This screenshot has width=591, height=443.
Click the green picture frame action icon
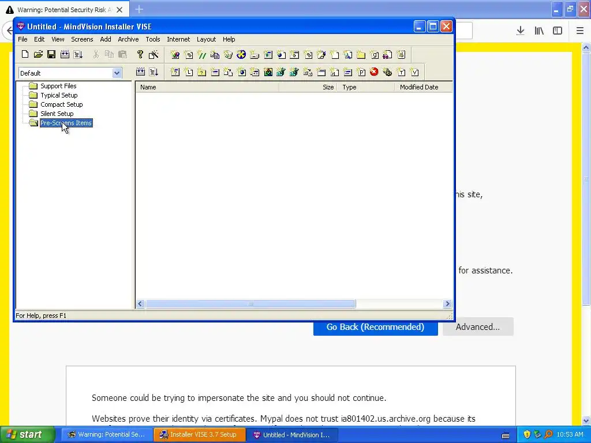[268, 72]
